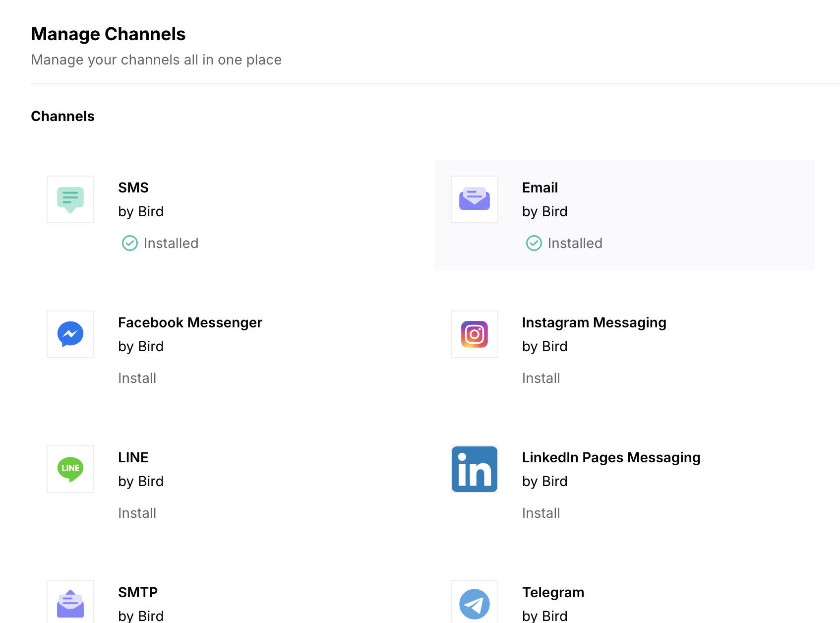This screenshot has height=623, width=840.
Task: Click 'by Bird' under Facebook Messenger
Action: click(141, 346)
